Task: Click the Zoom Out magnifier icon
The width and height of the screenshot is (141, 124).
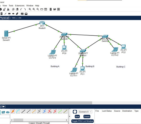Action: click(x=38, y=9)
